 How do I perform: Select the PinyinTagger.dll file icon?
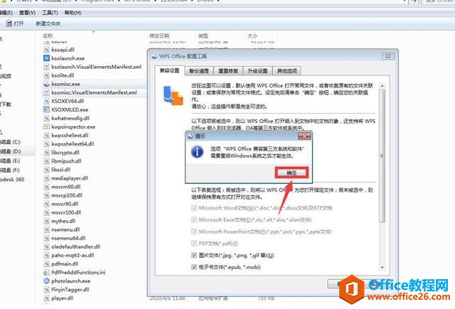[46, 290]
